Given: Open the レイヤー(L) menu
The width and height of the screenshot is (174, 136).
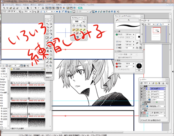Looking at the screenshot, I should click(x=50, y=5).
